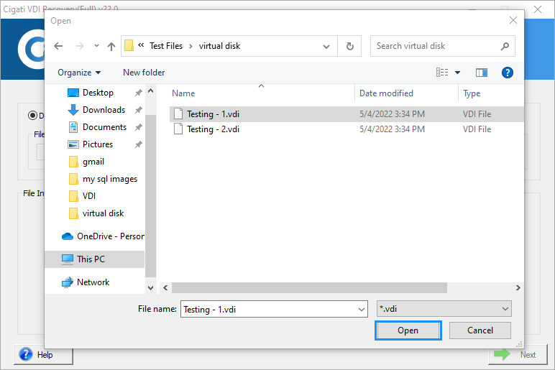
Task: Click the pin icon beside Pictures
Action: [139, 144]
